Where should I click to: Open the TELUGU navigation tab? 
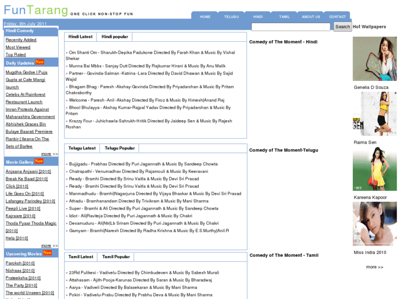pos(231,16)
